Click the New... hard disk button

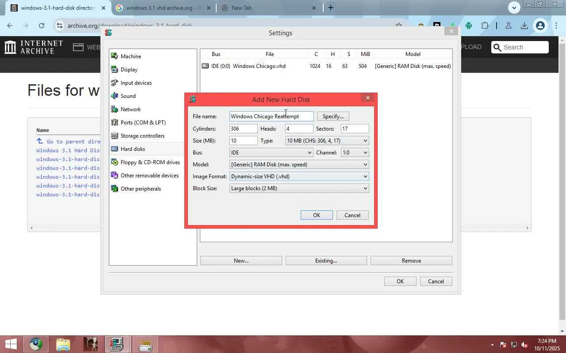(x=241, y=260)
